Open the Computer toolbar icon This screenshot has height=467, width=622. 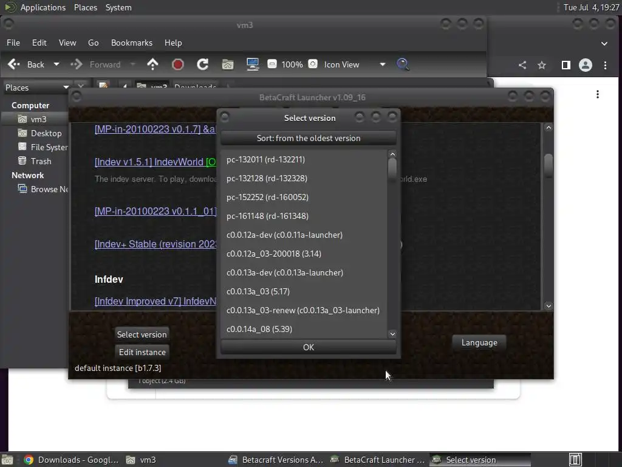click(x=253, y=64)
